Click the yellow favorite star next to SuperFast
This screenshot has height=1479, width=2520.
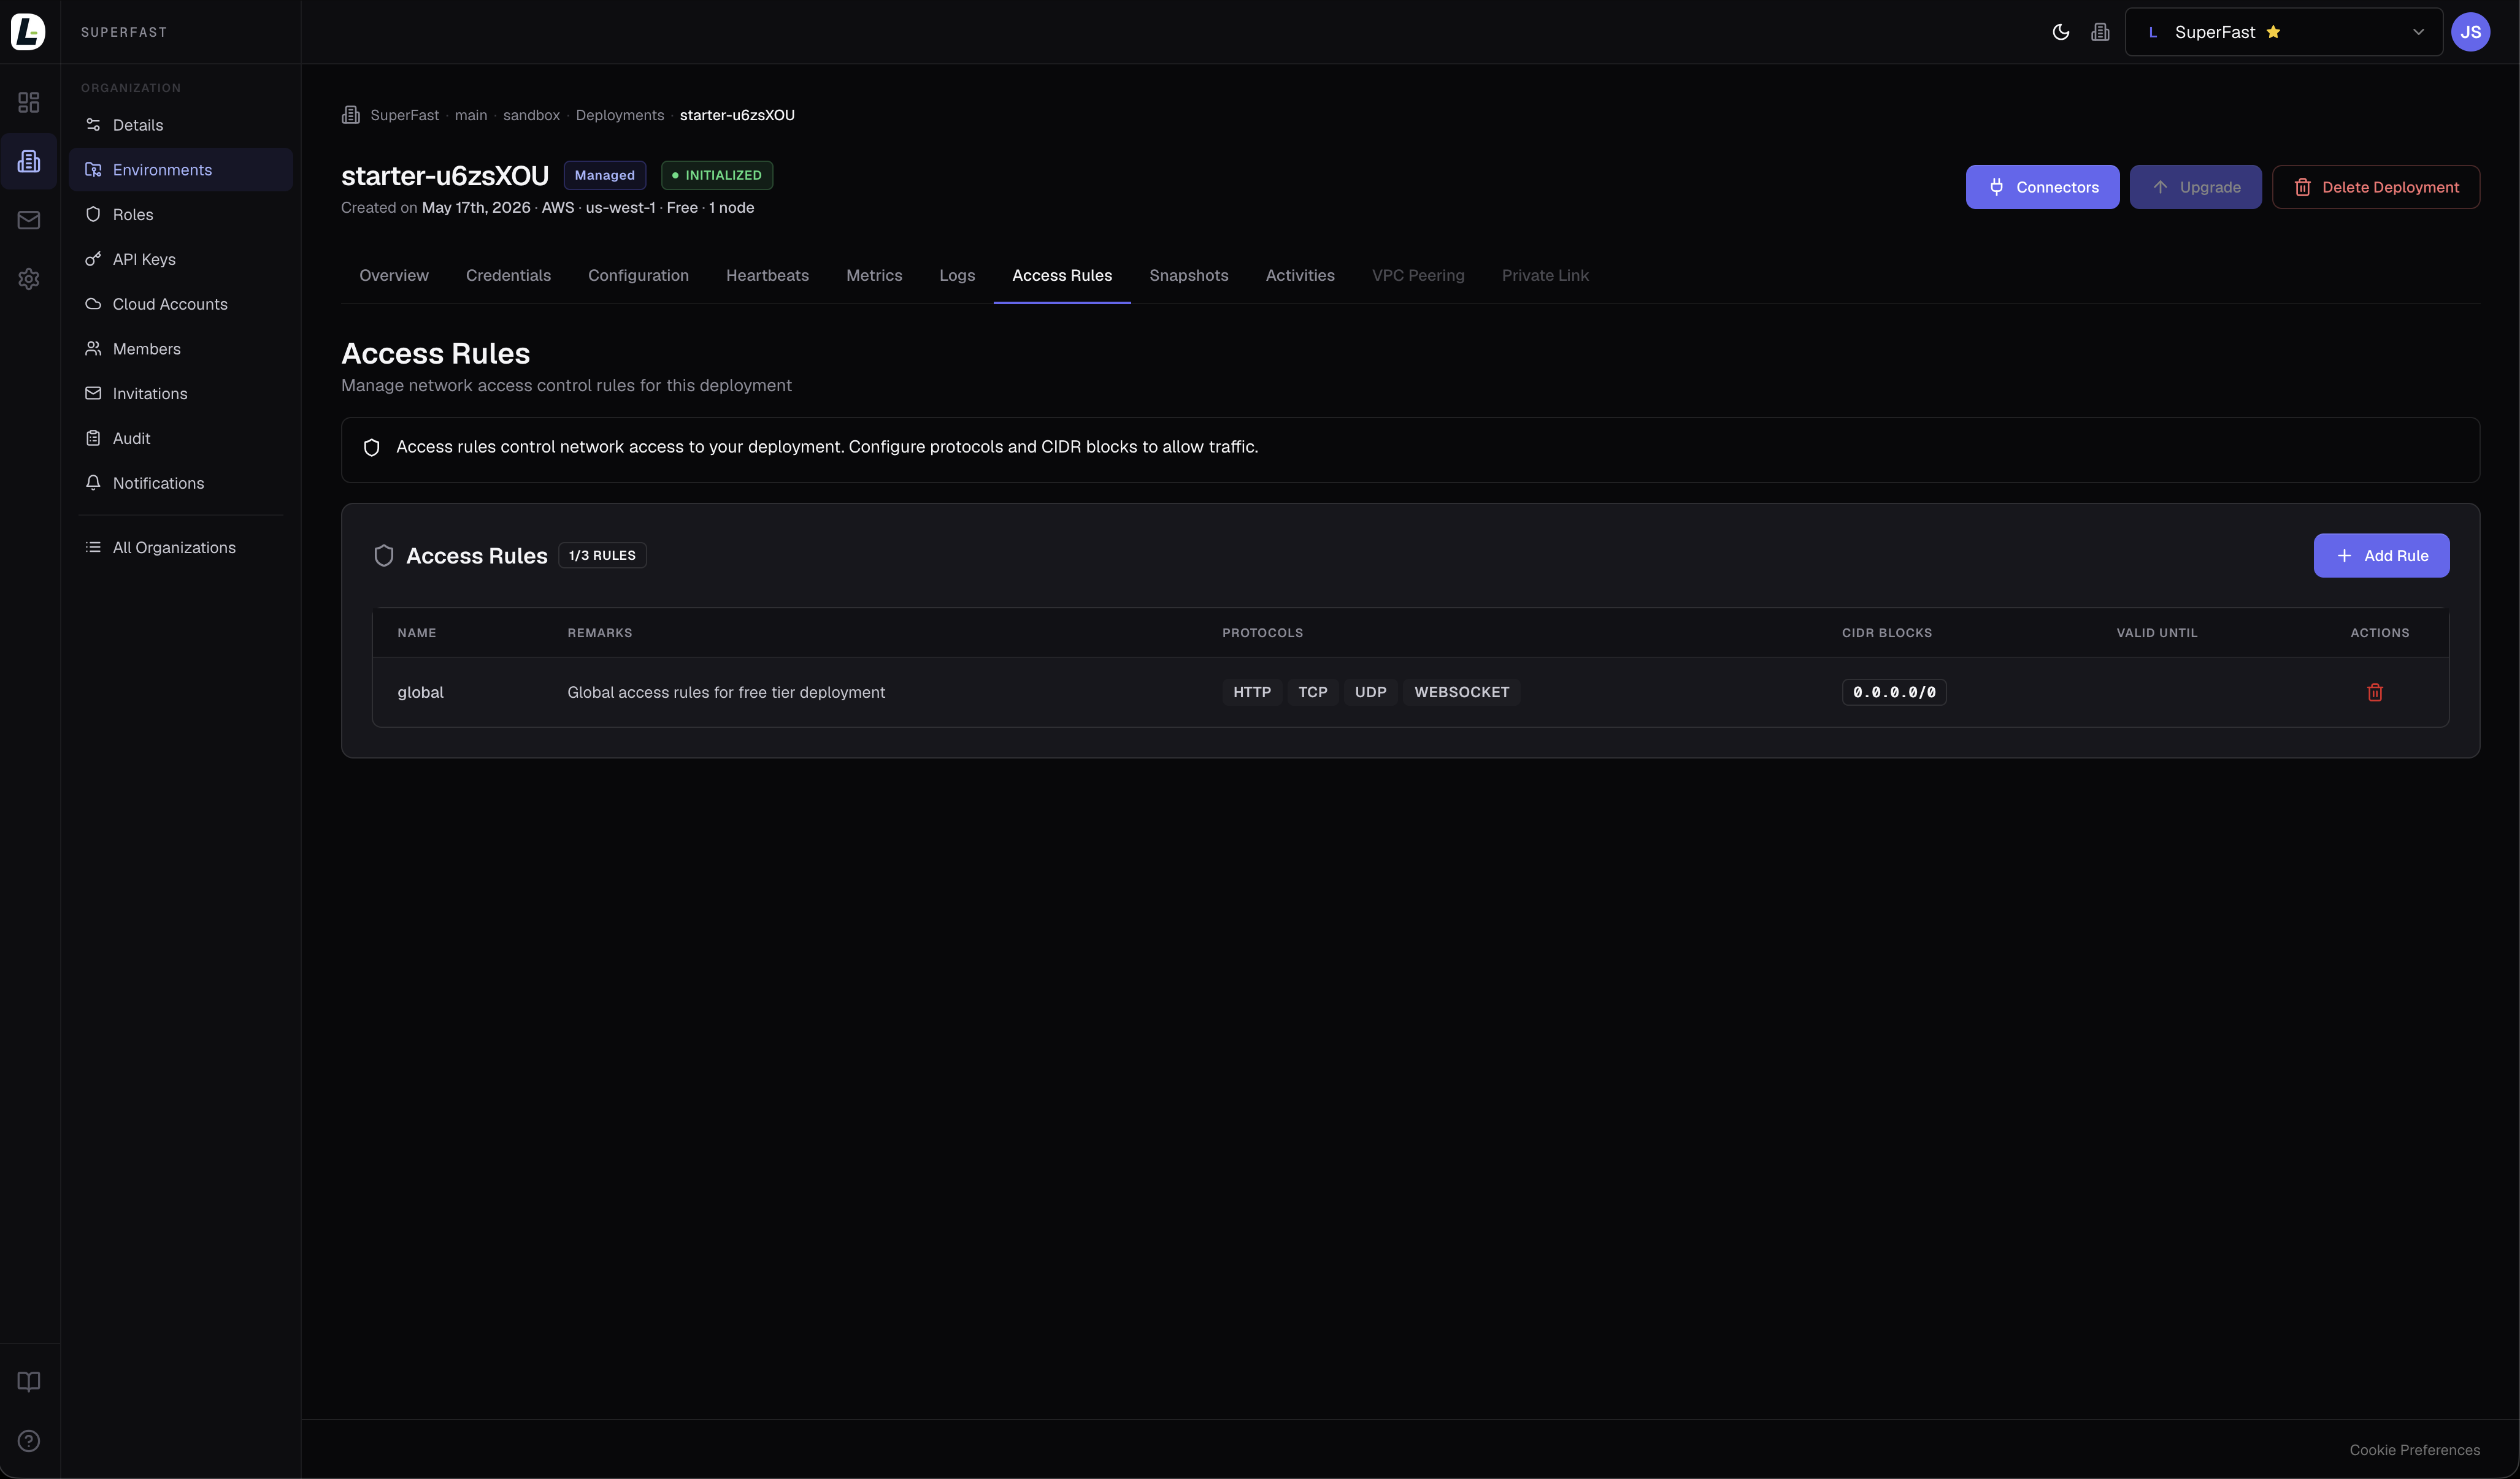tap(2274, 32)
